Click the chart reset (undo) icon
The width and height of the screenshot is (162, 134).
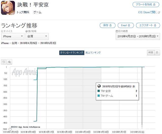(4, 62)
